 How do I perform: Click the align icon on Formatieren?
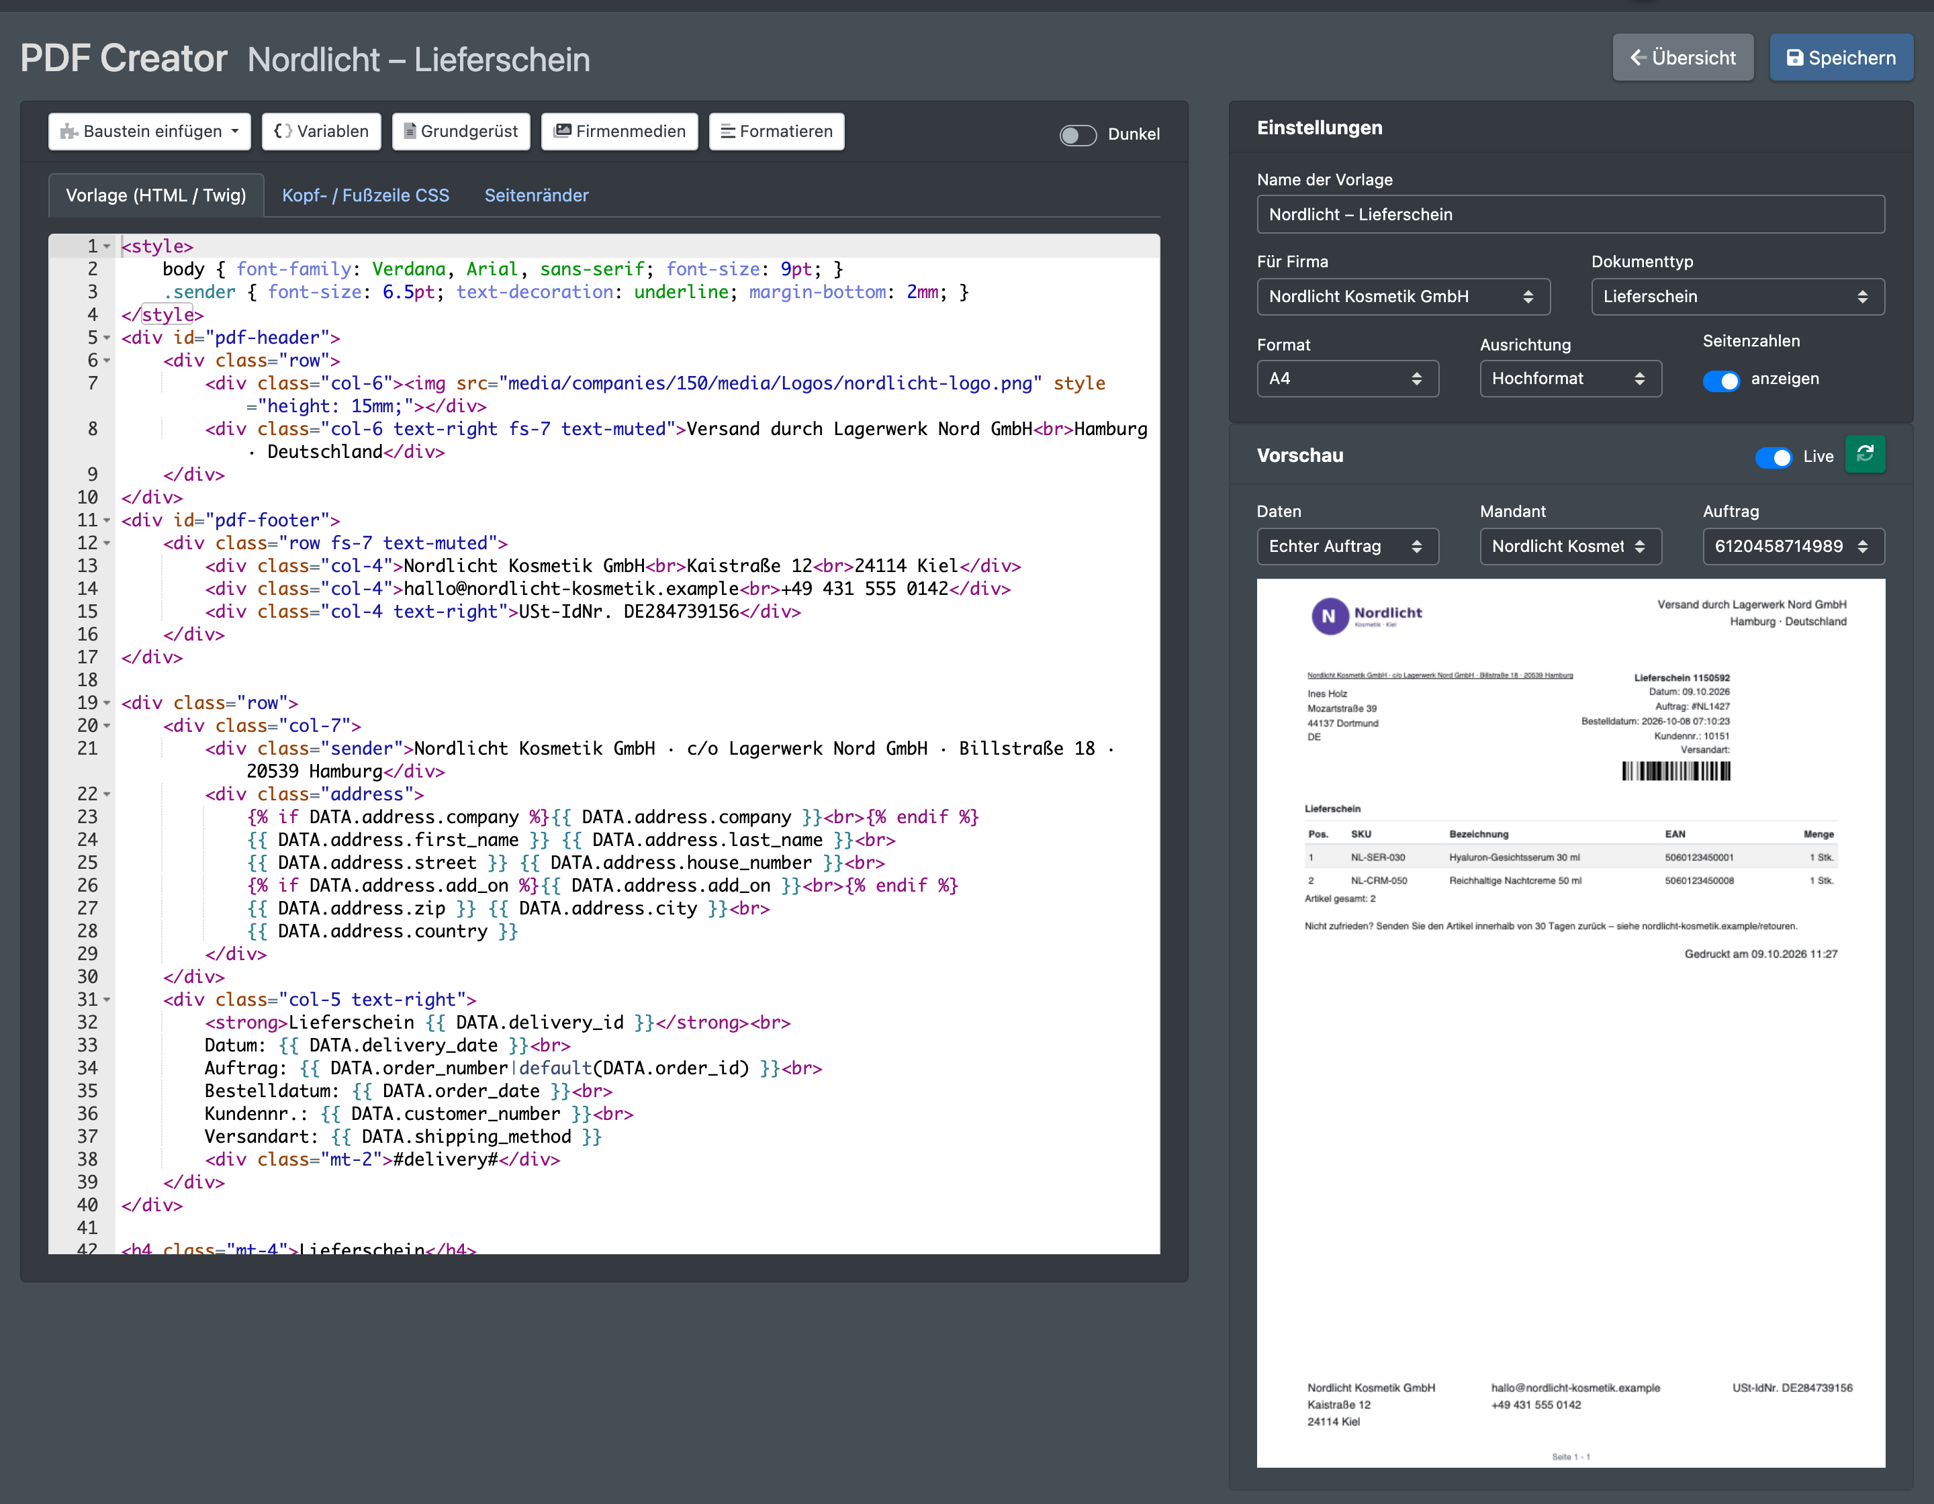[x=728, y=132]
